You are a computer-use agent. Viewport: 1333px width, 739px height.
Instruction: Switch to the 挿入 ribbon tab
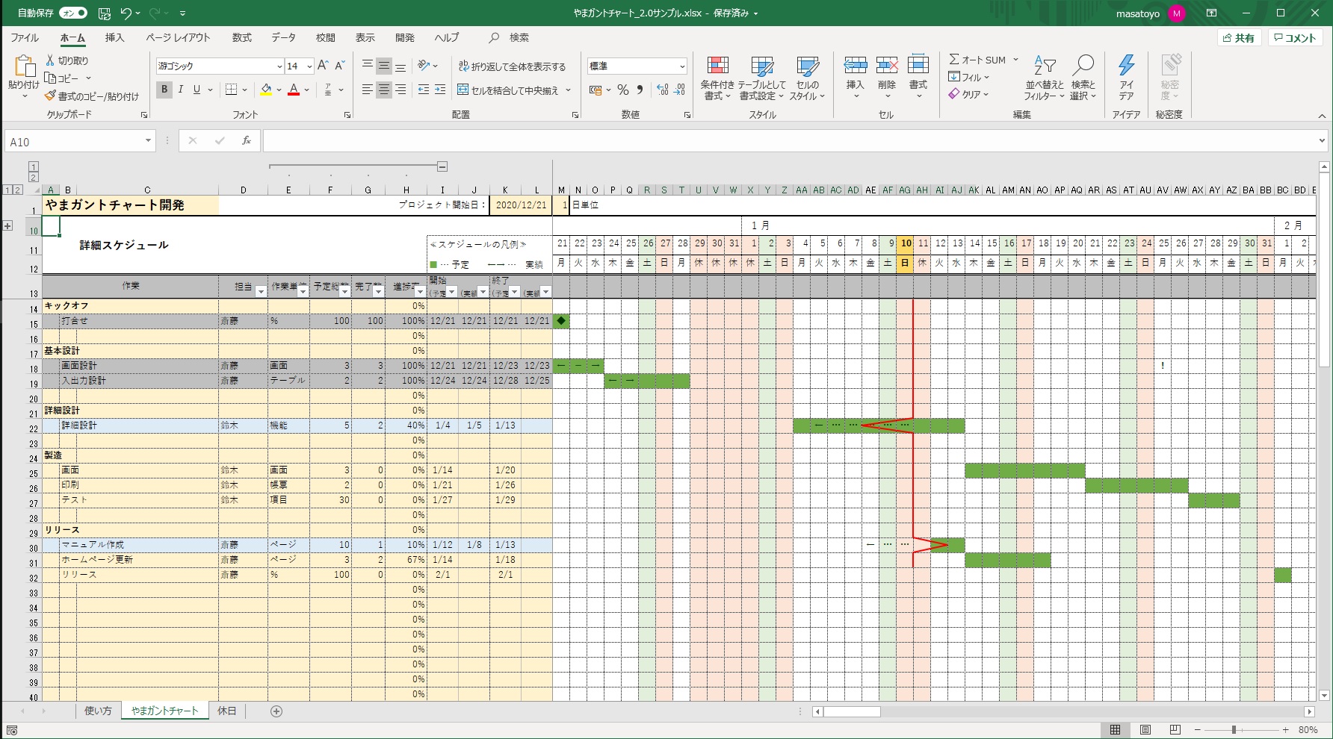pyautogui.click(x=114, y=37)
